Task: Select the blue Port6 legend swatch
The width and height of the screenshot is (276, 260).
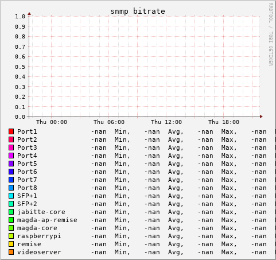Action: 11,172
